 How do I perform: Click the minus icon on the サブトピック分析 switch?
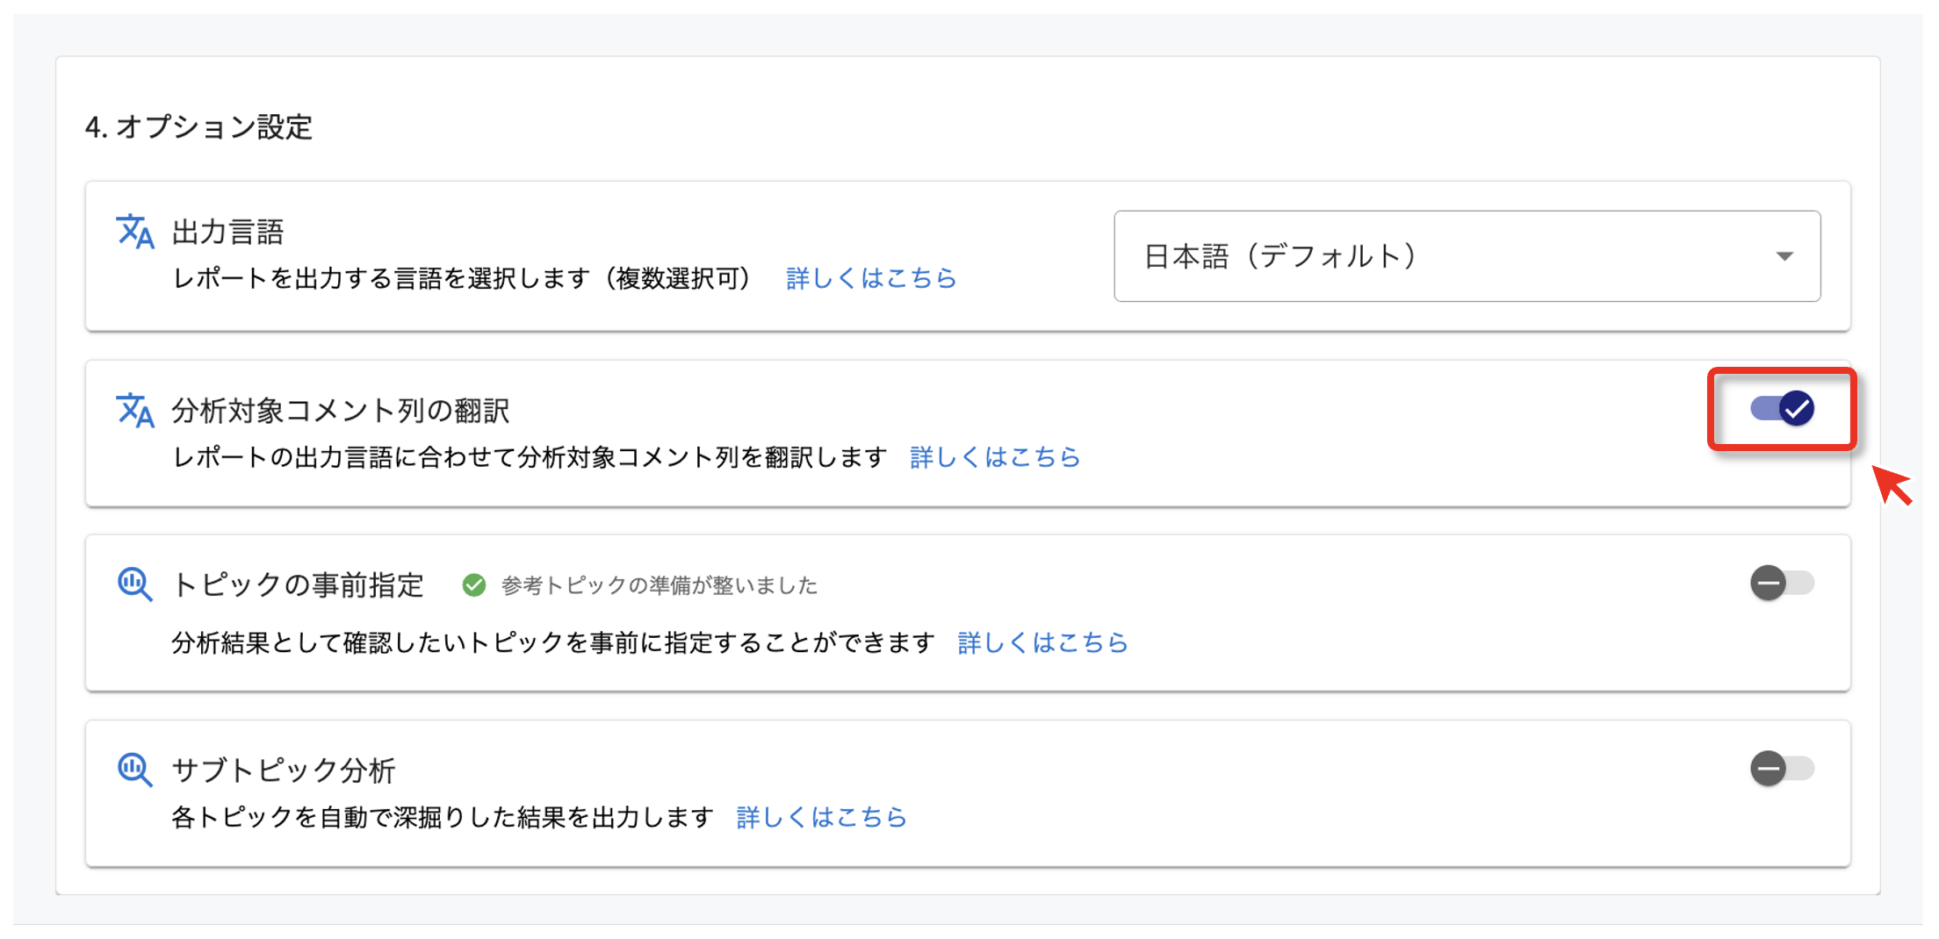coord(1768,769)
